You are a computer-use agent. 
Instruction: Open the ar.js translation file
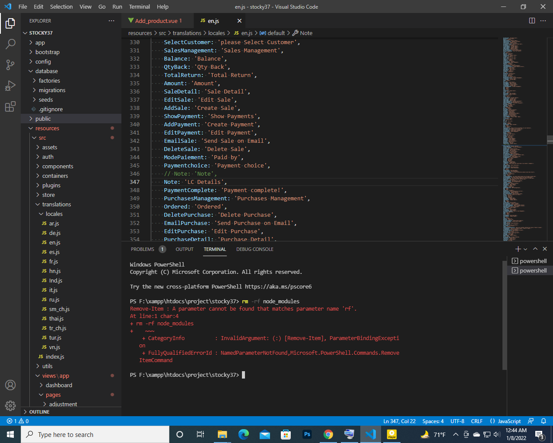point(54,223)
